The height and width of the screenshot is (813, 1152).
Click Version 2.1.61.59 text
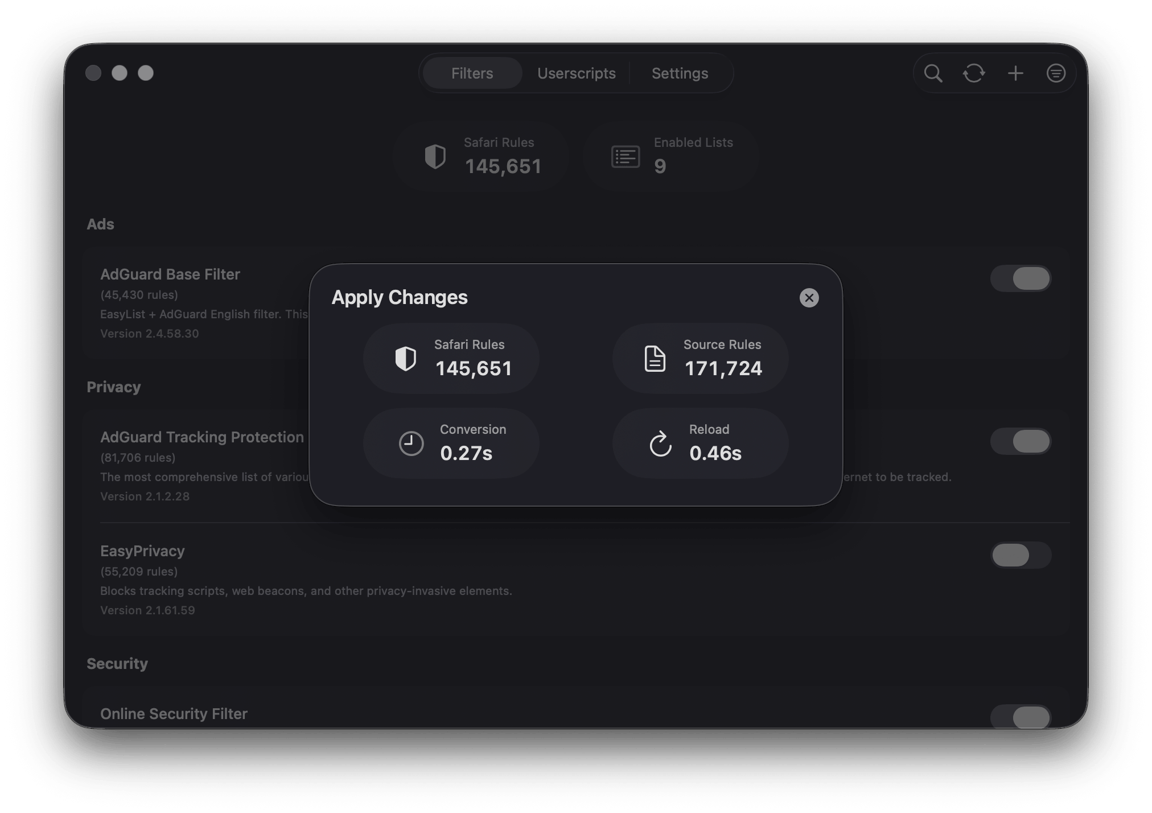[147, 610]
